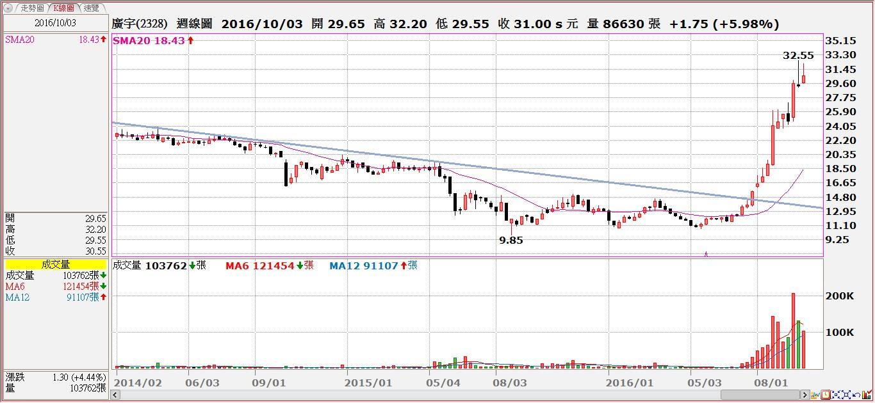Image resolution: width=875 pixels, height=403 pixels.
Task: Click the expand arrows zoom-in icon
Action: point(847,395)
